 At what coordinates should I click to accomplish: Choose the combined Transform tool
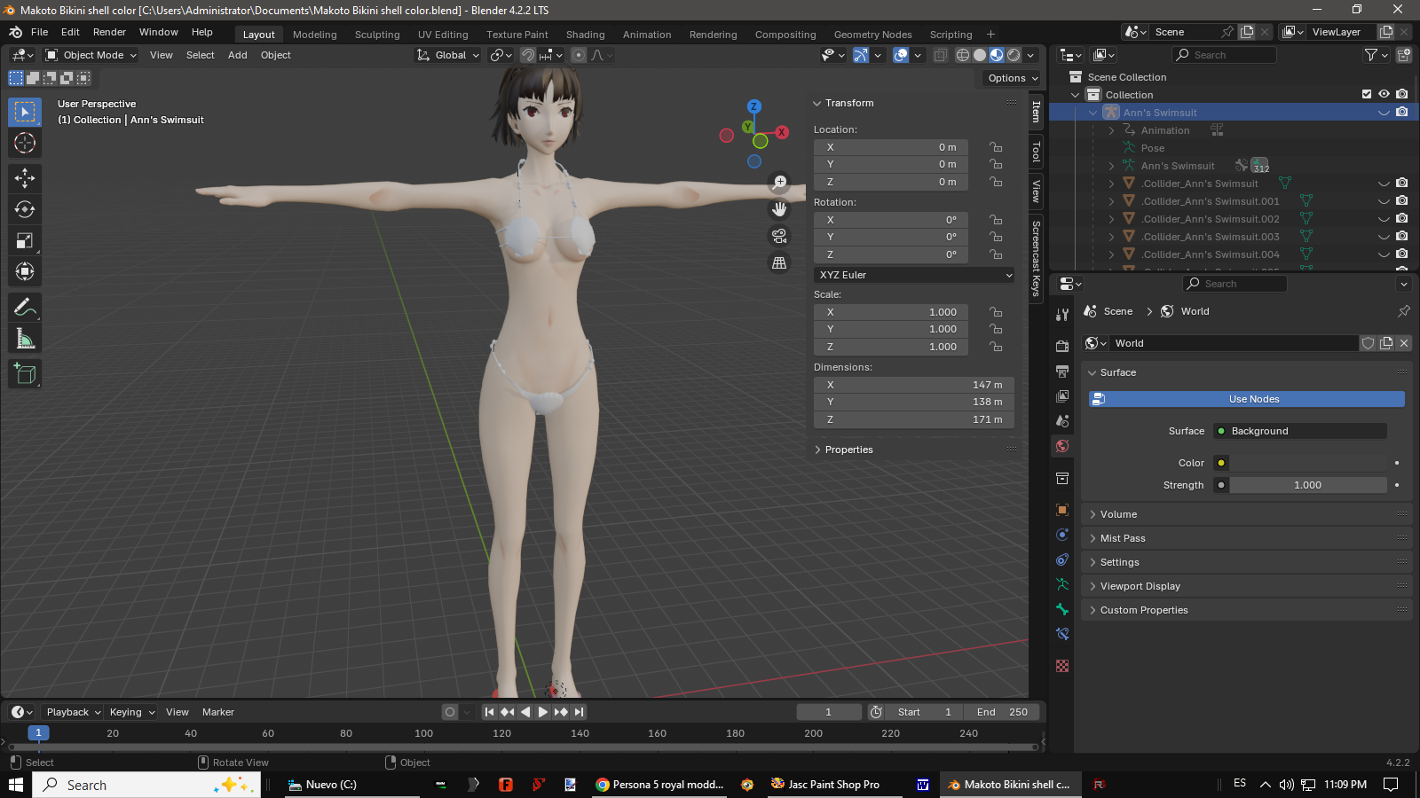(25, 271)
